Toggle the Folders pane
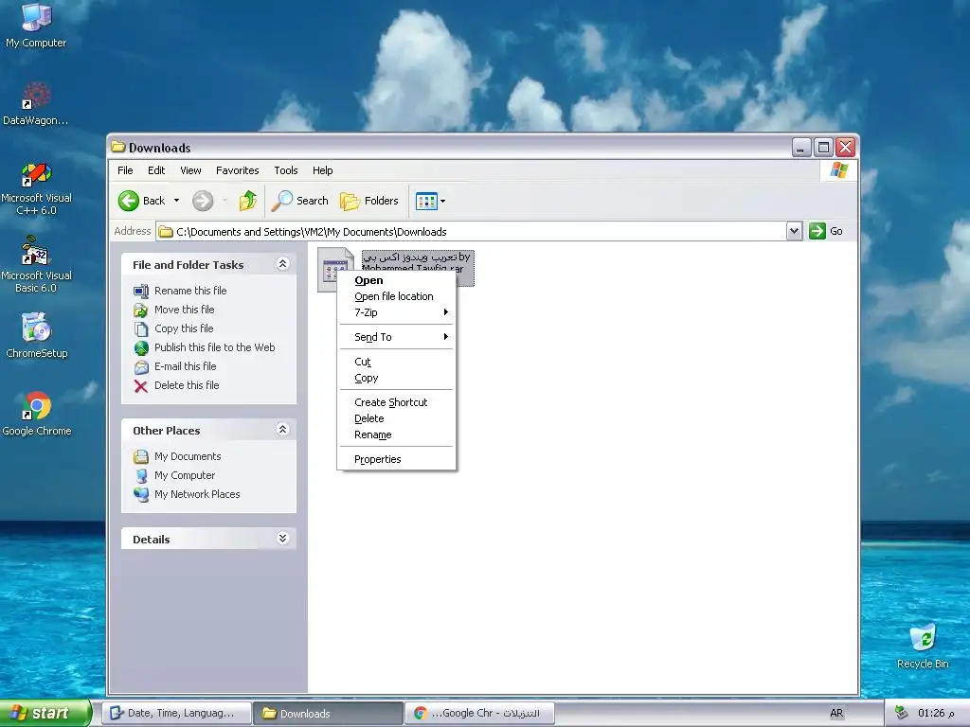 [x=369, y=201]
